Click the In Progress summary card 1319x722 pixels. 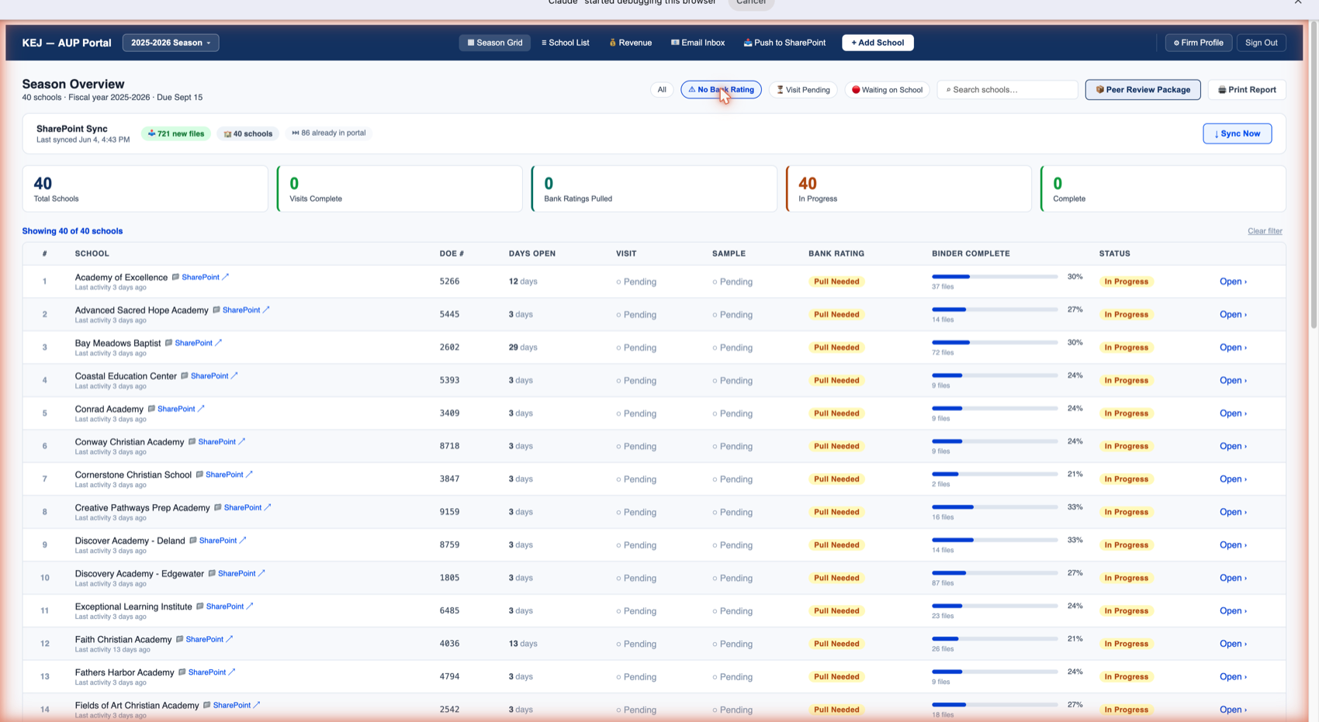pyautogui.click(x=909, y=188)
